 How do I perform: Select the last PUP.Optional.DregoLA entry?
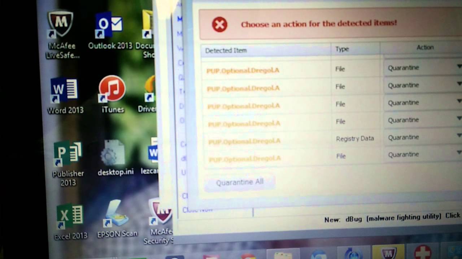click(x=245, y=159)
